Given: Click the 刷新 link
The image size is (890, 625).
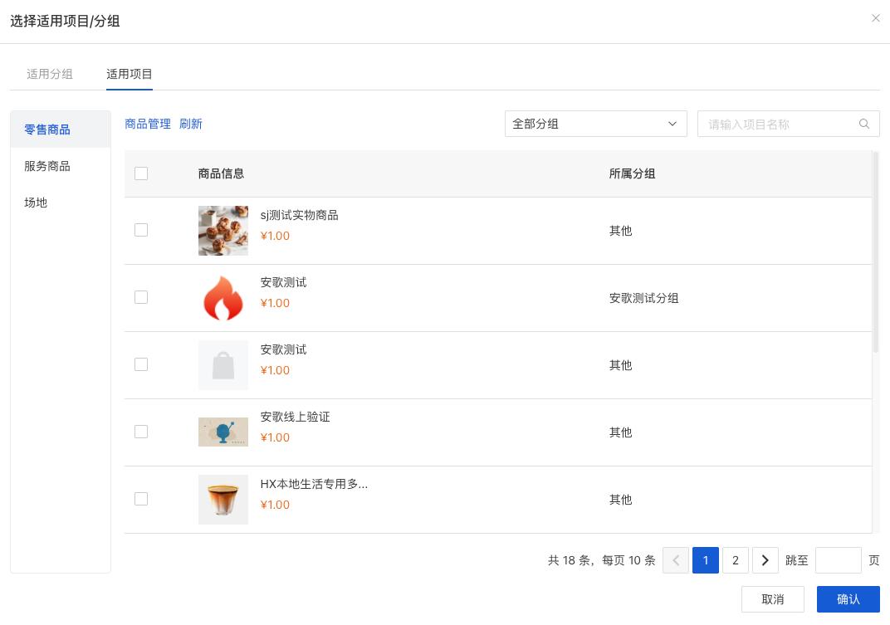Looking at the screenshot, I should (191, 124).
